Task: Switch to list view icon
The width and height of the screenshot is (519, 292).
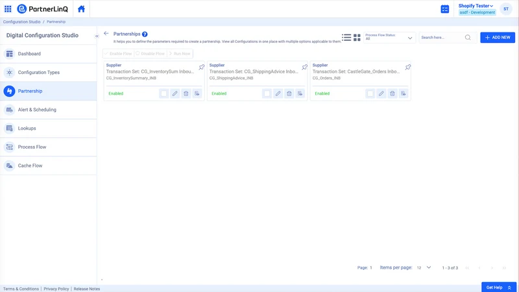Action: [346, 38]
